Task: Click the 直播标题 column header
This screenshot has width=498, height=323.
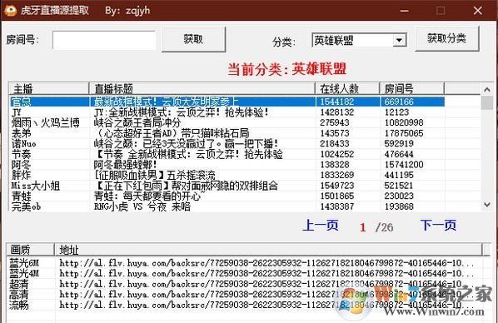Action: point(202,88)
